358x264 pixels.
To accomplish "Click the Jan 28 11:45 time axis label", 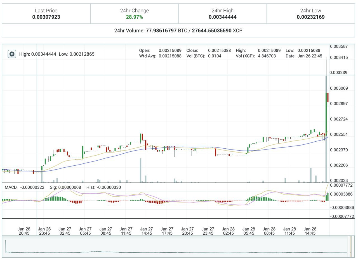I will tap(289, 231).
